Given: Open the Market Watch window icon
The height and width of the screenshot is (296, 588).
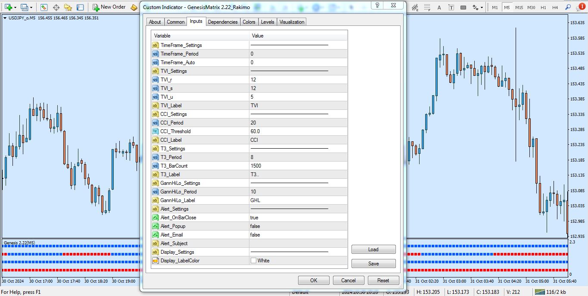Looking at the screenshot, I should [x=44, y=7].
